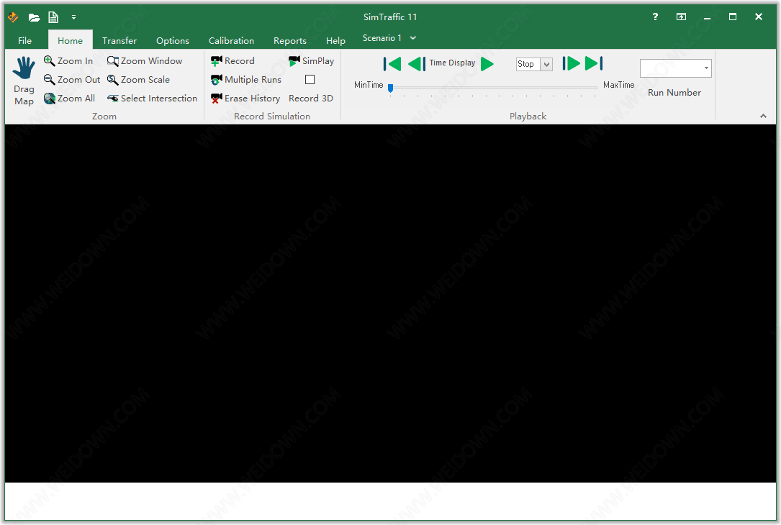Open file folder icon in title bar

(34, 17)
